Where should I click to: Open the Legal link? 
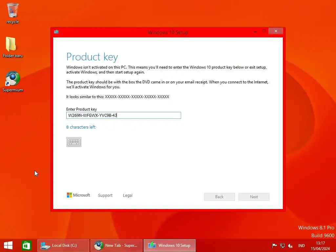128,196
